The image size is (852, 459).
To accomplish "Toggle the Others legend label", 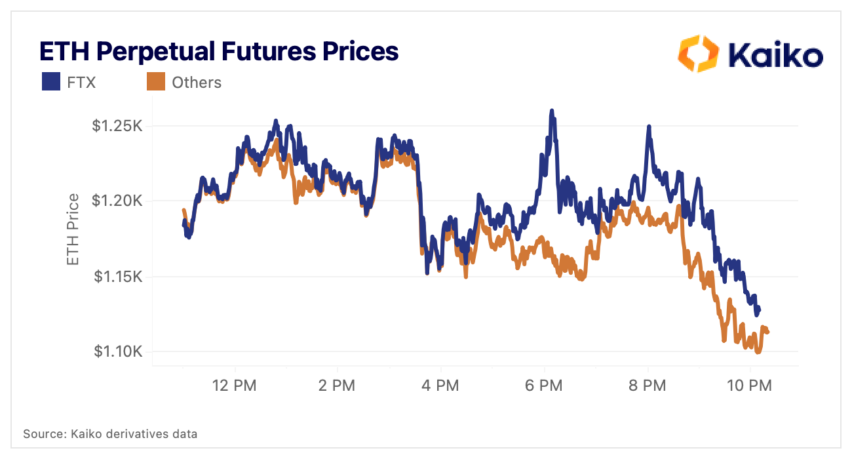I will (x=197, y=83).
